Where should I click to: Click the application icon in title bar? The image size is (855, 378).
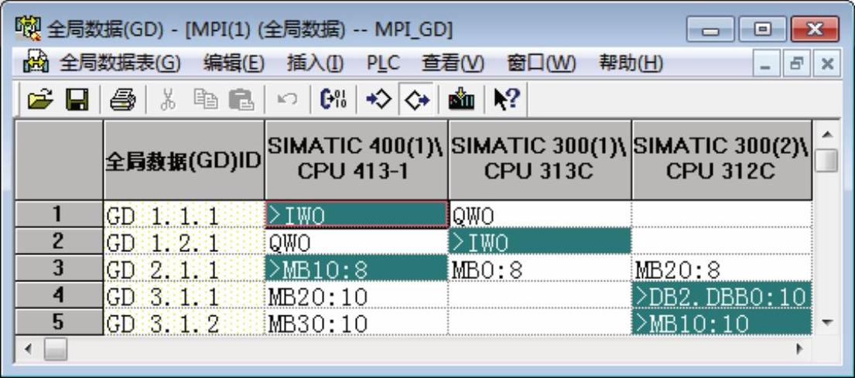click(x=28, y=29)
